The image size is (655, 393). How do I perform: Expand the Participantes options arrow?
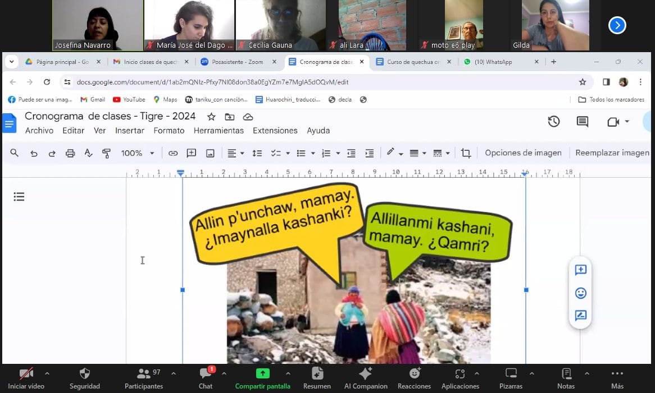(x=173, y=373)
